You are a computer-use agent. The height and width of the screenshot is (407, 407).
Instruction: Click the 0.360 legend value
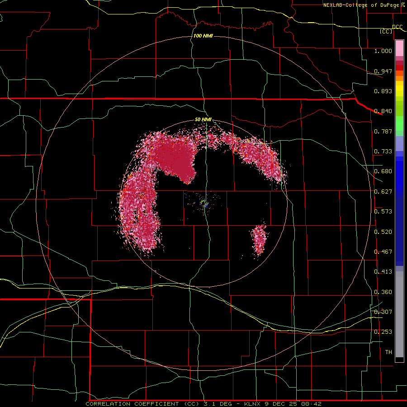coord(383,292)
